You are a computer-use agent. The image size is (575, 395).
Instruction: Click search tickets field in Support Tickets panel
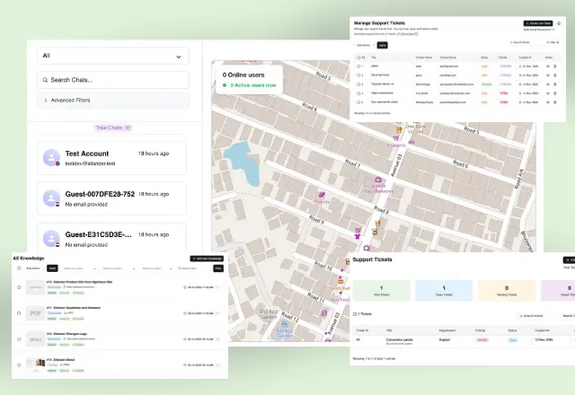(536, 316)
